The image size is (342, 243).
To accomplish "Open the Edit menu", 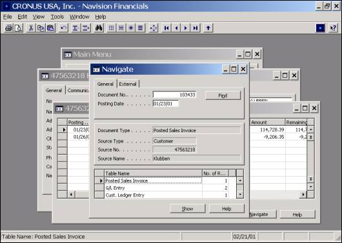I will pyautogui.click(x=23, y=17).
